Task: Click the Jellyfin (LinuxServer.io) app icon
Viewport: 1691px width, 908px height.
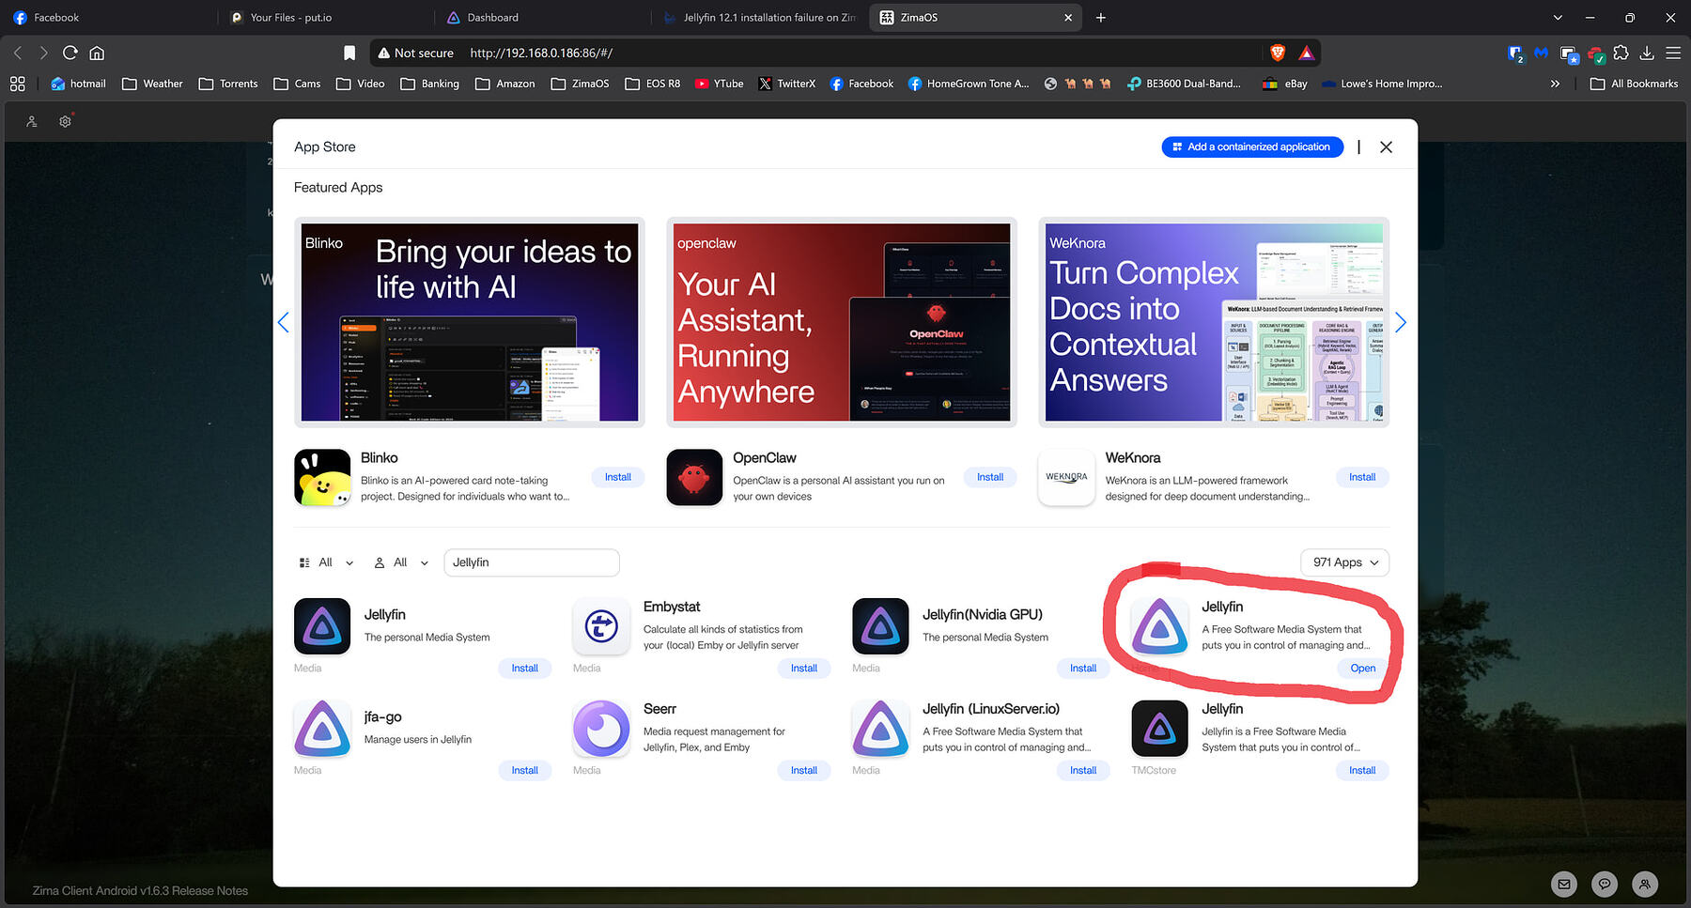Action: 880,729
